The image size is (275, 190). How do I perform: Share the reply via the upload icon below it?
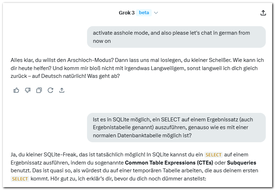(x=62, y=90)
